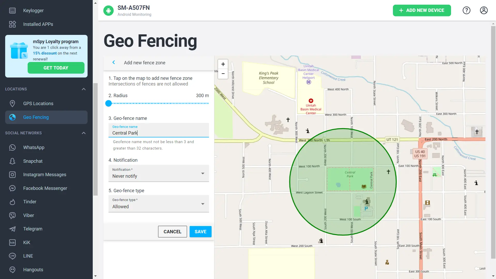Click the UT 121 road shield
The width and height of the screenshot is (496, 279).
[392, 140]
